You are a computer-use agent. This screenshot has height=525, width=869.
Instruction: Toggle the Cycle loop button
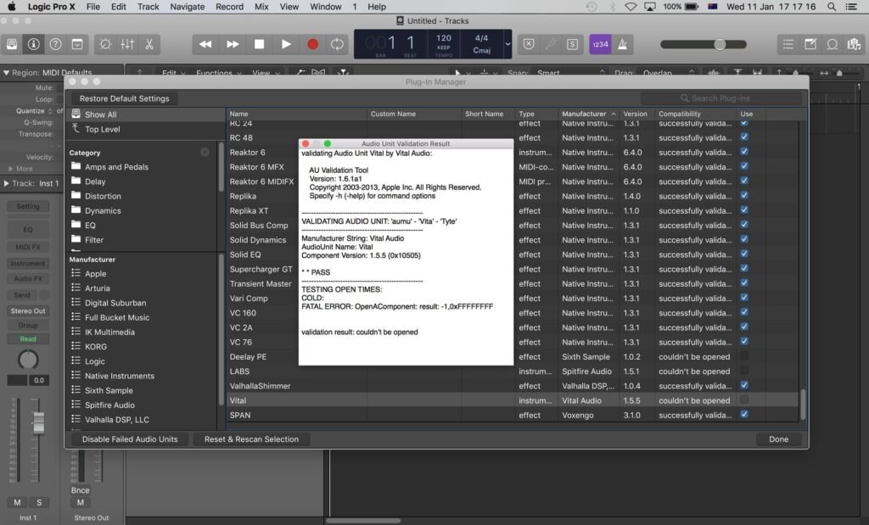click(337, 44)
